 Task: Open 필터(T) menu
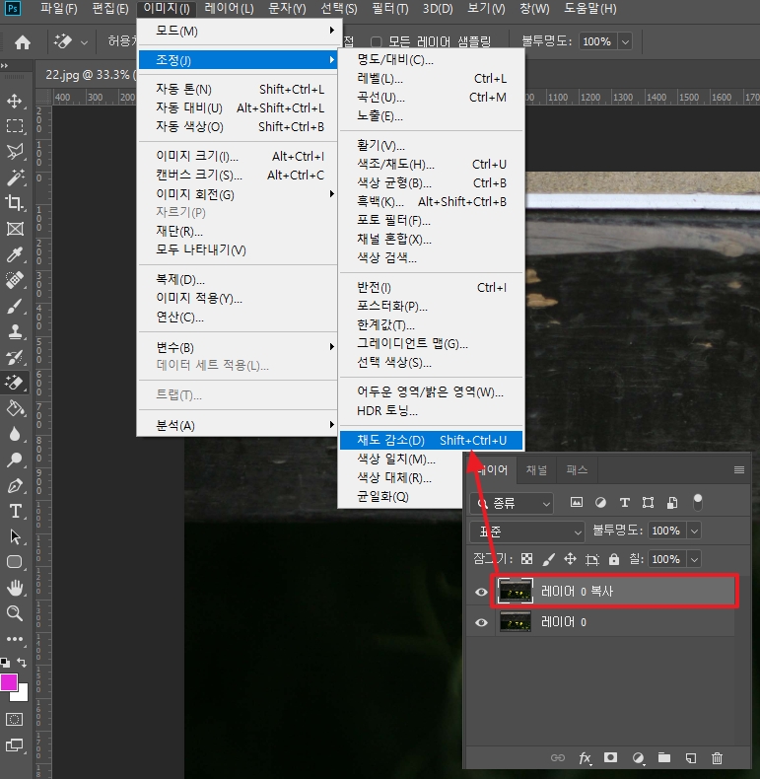coord(390,9)
